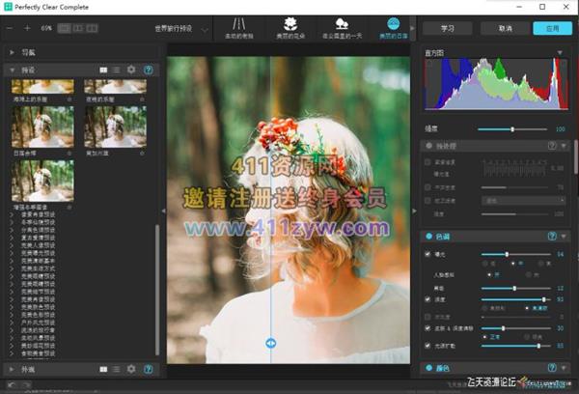Click the 取消 cancel button
Viewport: 579px width, 394px height.
point(505,28)
